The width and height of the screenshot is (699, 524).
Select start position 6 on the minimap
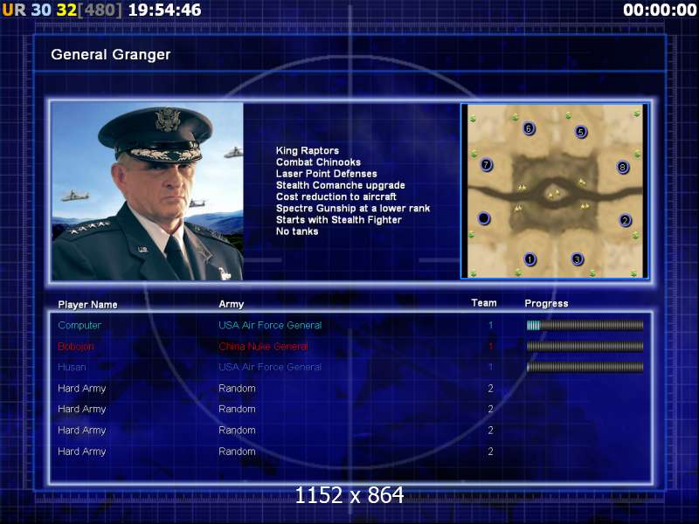(x=529, y=128)
